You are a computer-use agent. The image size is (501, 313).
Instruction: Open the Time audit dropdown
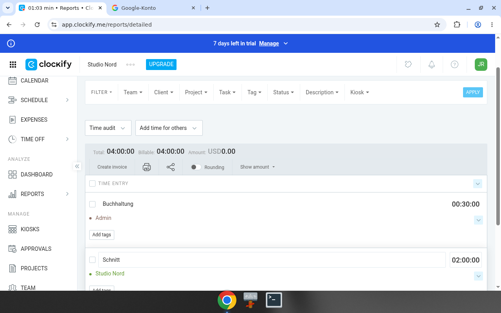[x=108, y=128]
